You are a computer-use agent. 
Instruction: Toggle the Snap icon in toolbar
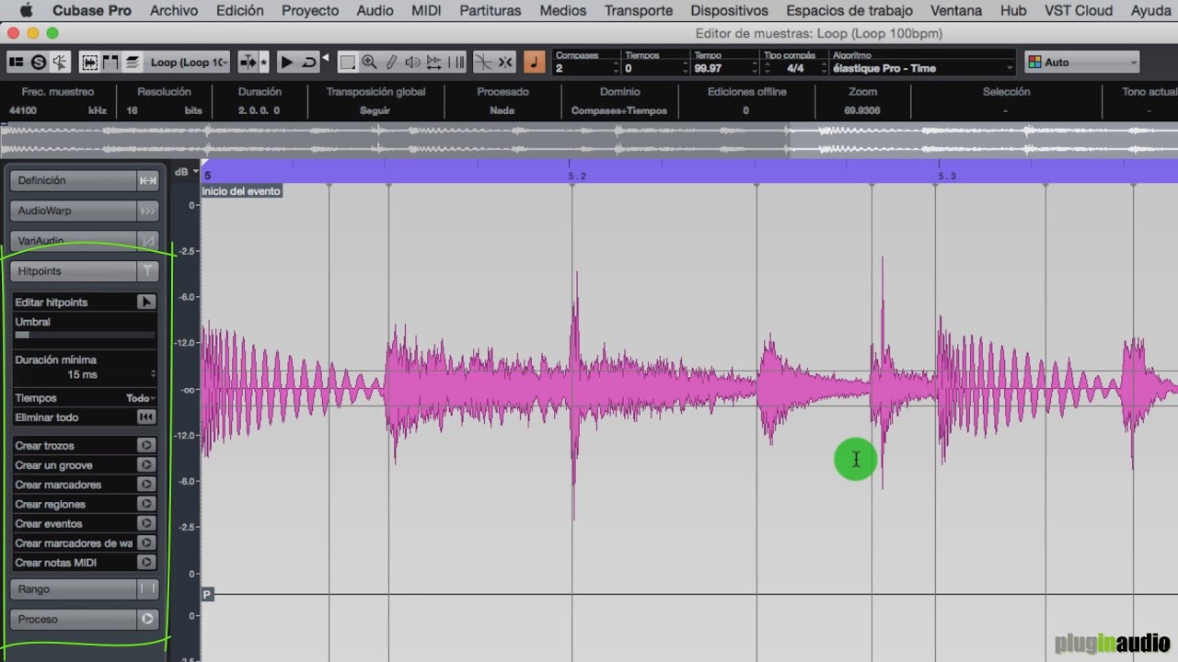point(505,63)
